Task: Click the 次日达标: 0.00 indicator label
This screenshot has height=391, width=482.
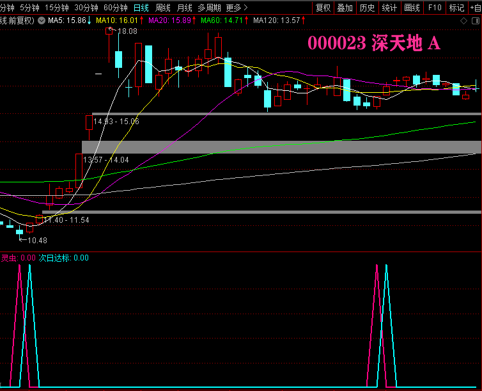Action: click(x=64, y=258)
